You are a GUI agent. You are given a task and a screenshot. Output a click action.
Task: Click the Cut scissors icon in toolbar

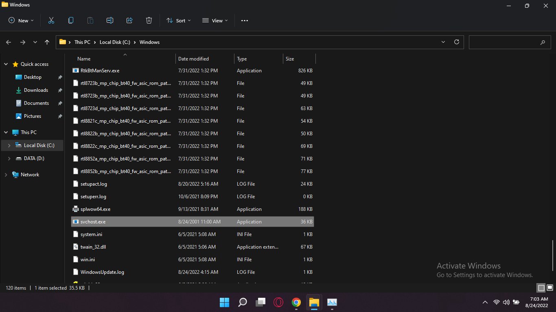coord(51,20)
